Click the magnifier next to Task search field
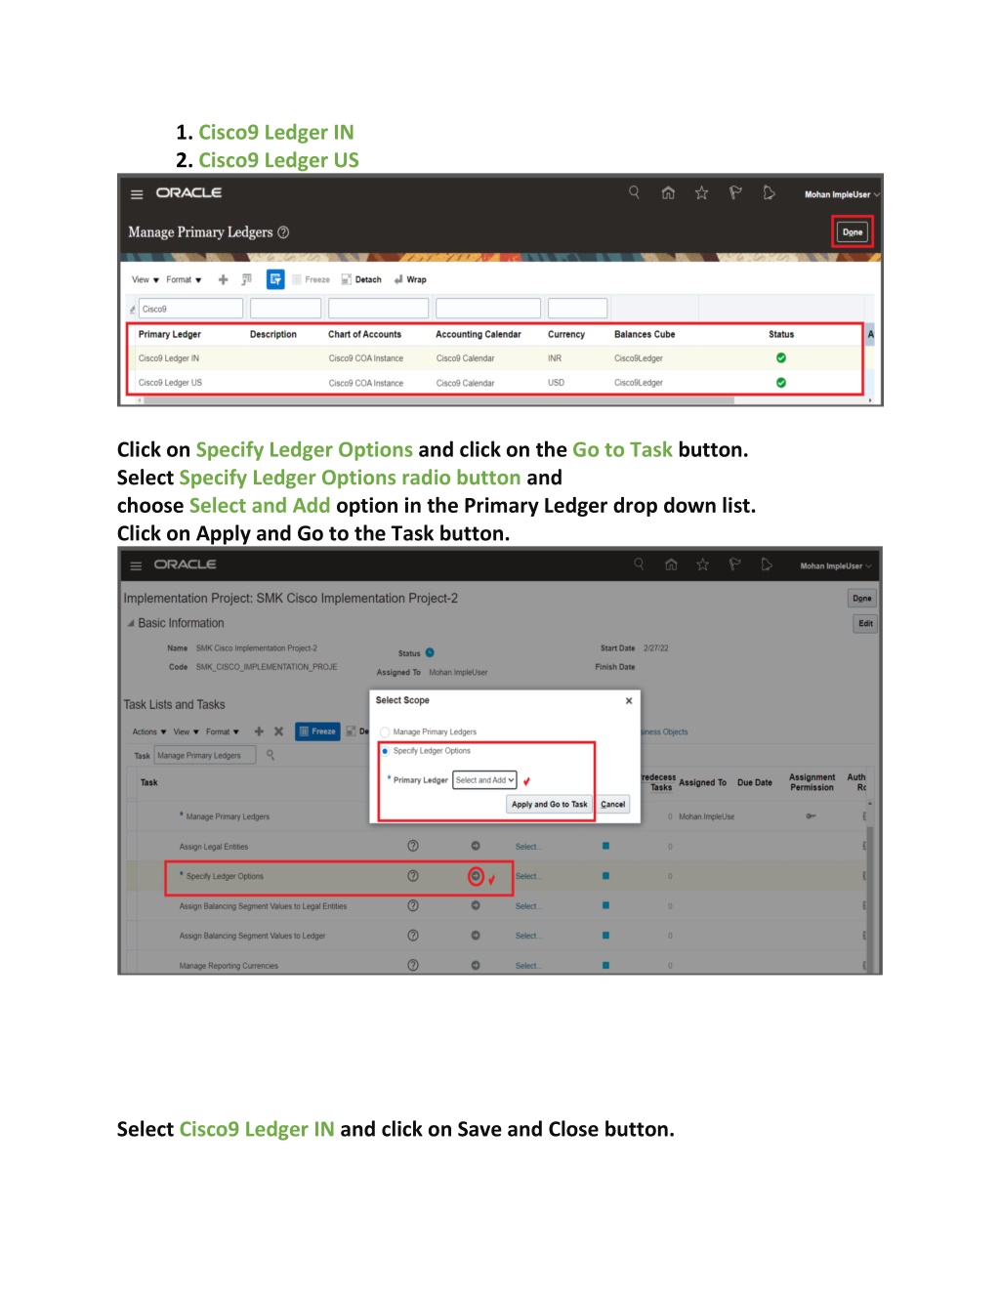Viewport: 1000px width, 1294px height. [x=271, y=755]
